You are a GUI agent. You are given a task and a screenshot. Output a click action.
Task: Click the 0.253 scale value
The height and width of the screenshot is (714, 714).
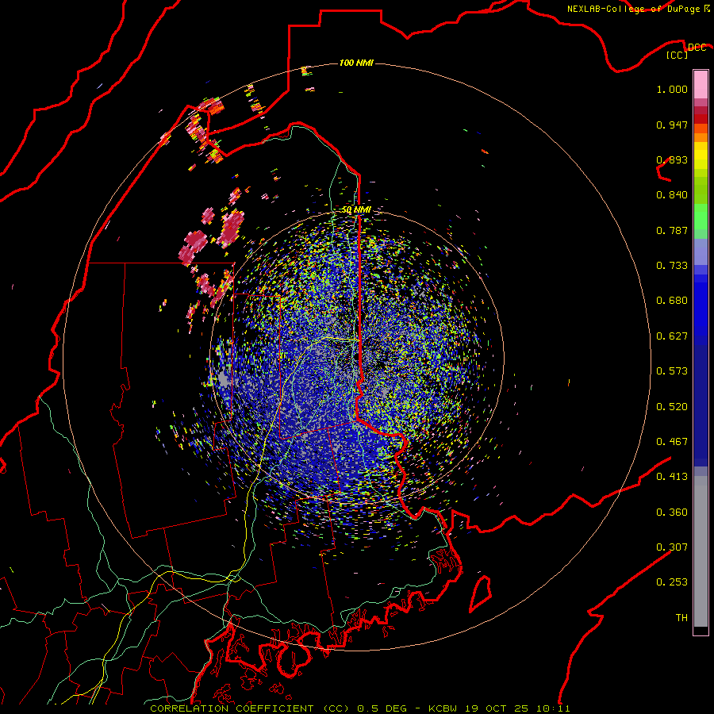(672, 582)
